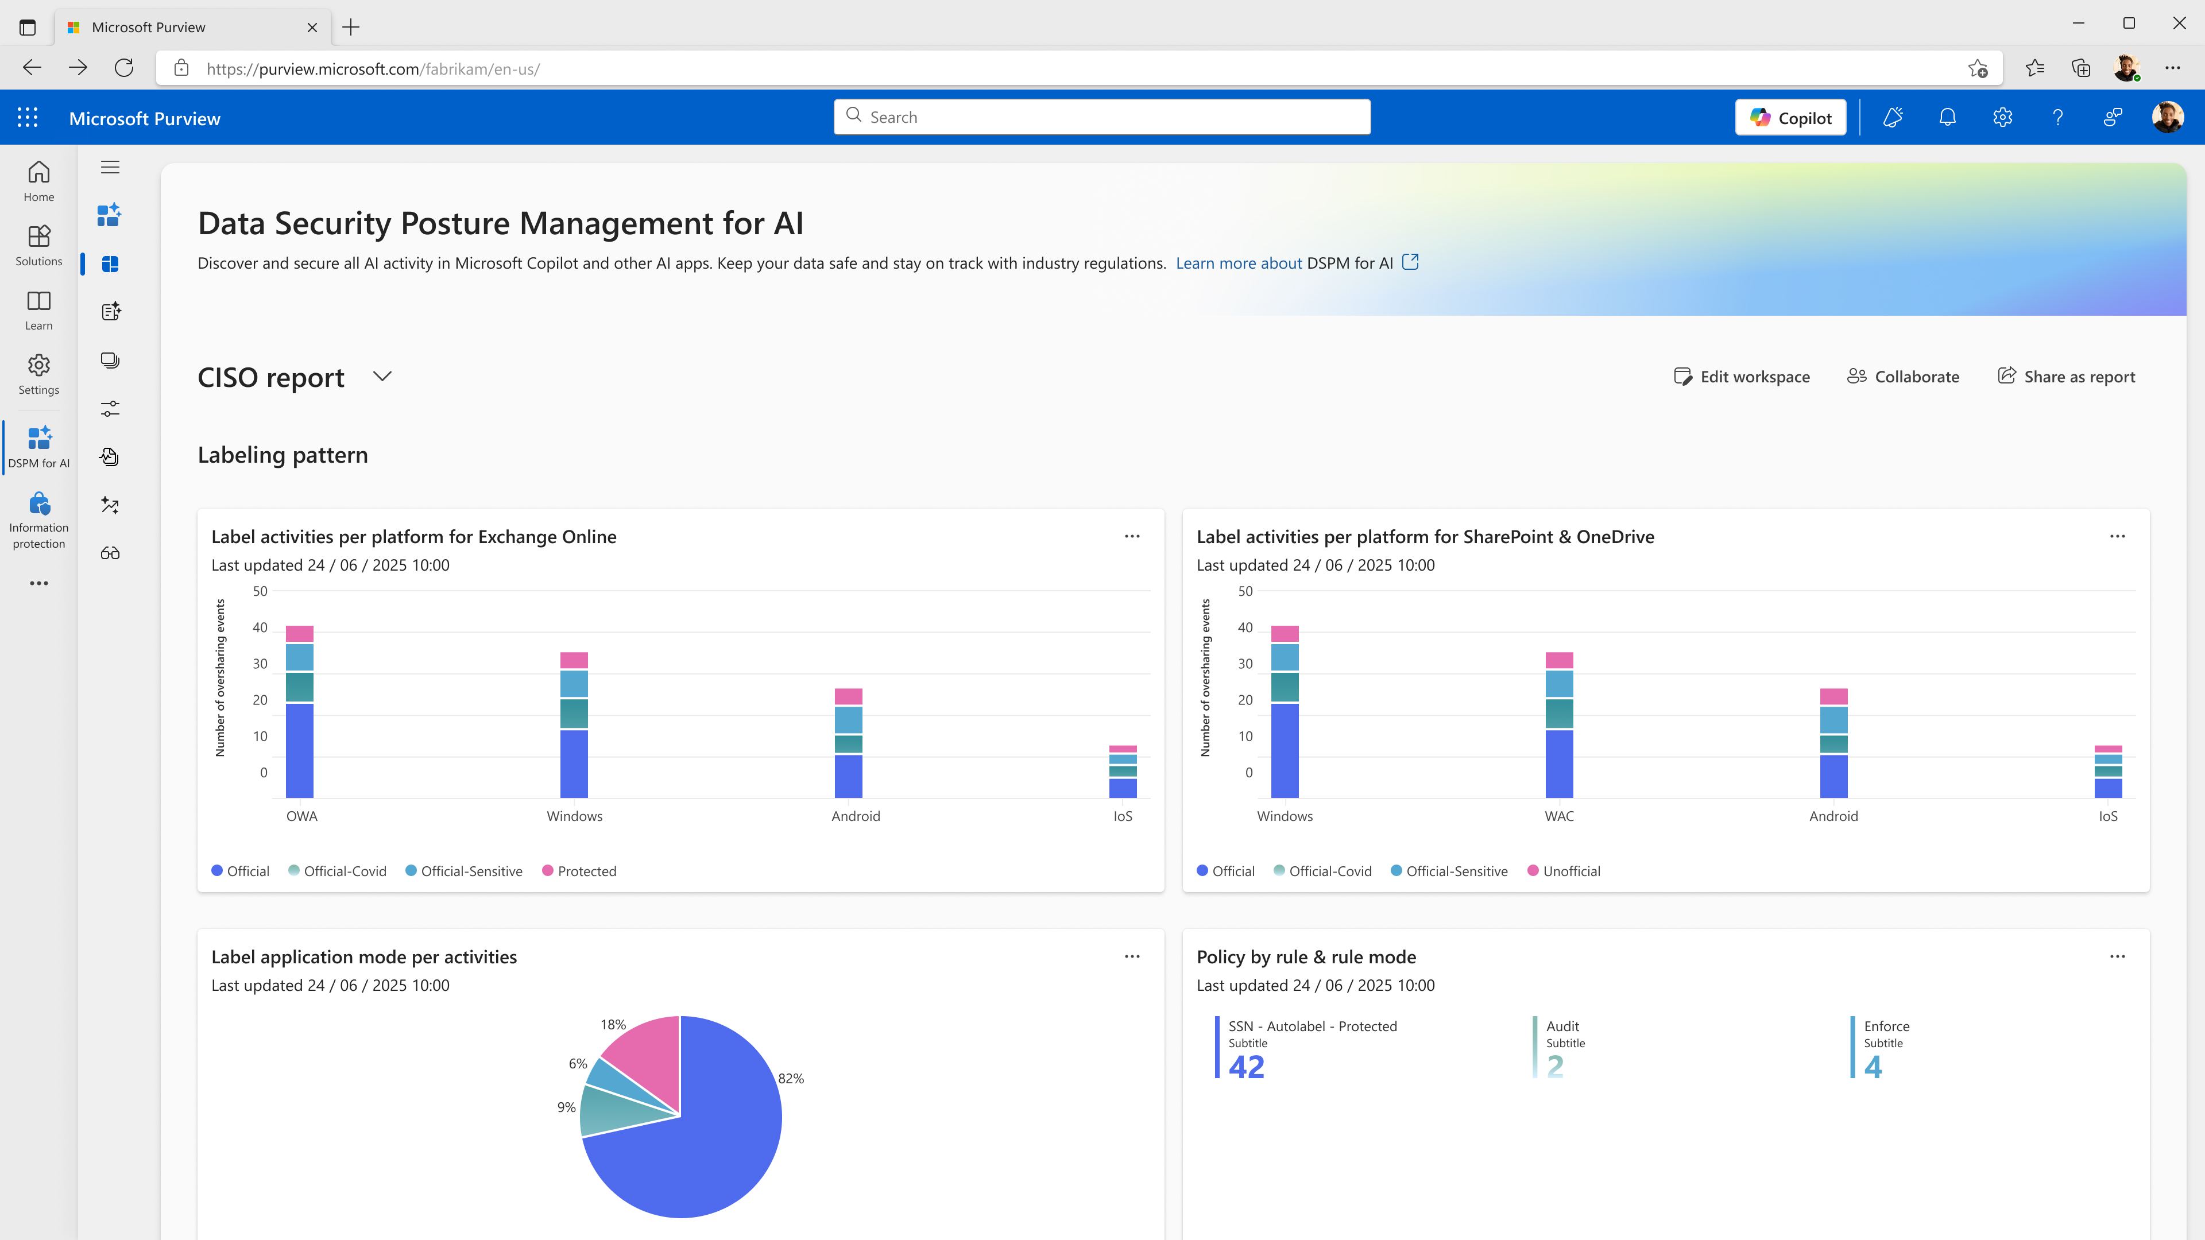The height and width of the screenshot is (1240, 2205).
Task: Open the settings gear in Purview header
Action: pyautogui.click(x=2002, y=117)
